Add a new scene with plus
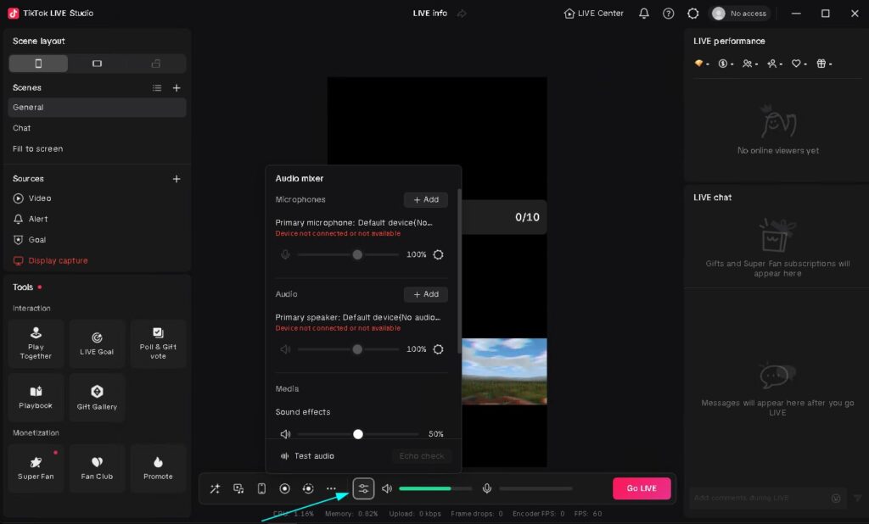The width and height of the screenshot is (869, 524). pos(177,88)
